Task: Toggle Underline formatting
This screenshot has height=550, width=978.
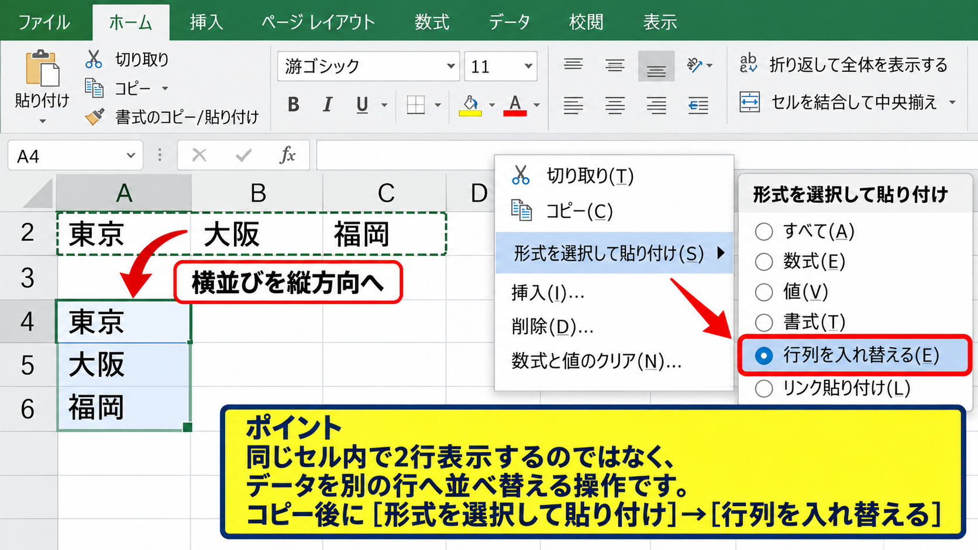Action: coord(362,105)
